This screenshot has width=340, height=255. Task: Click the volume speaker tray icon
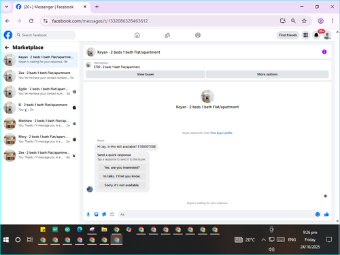tap(271, 250)
